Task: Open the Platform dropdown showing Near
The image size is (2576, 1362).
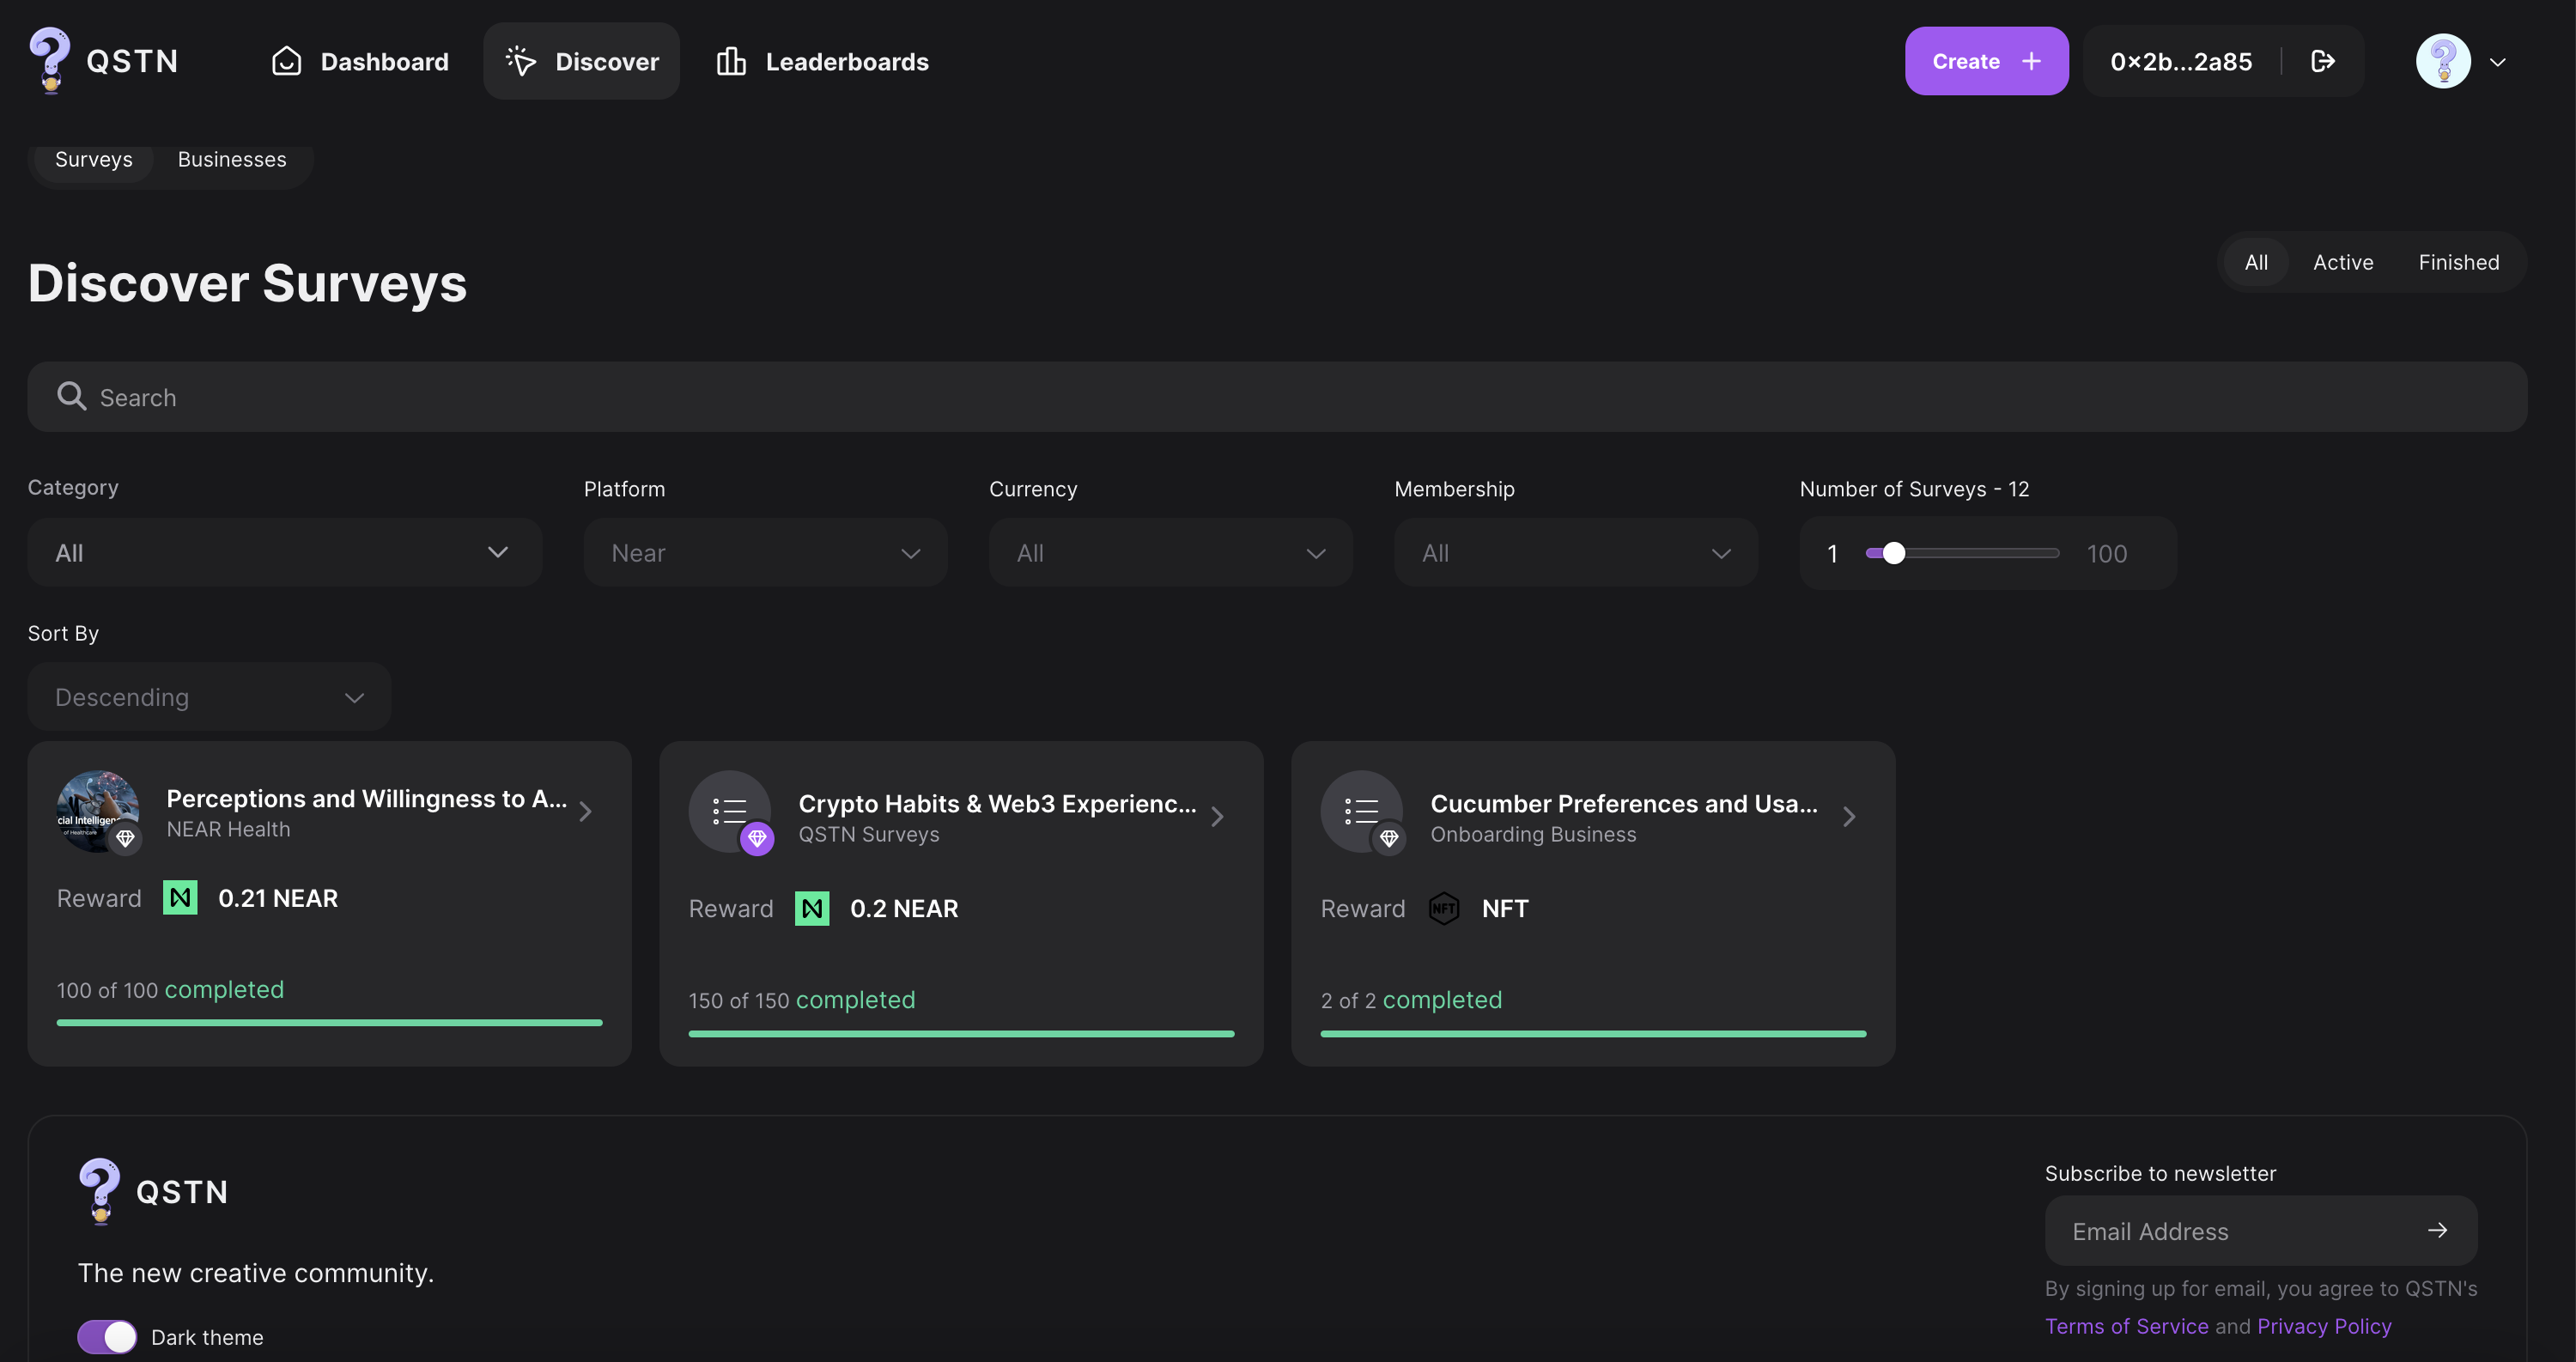Action: pyautogui.click(x=765, y=553)
